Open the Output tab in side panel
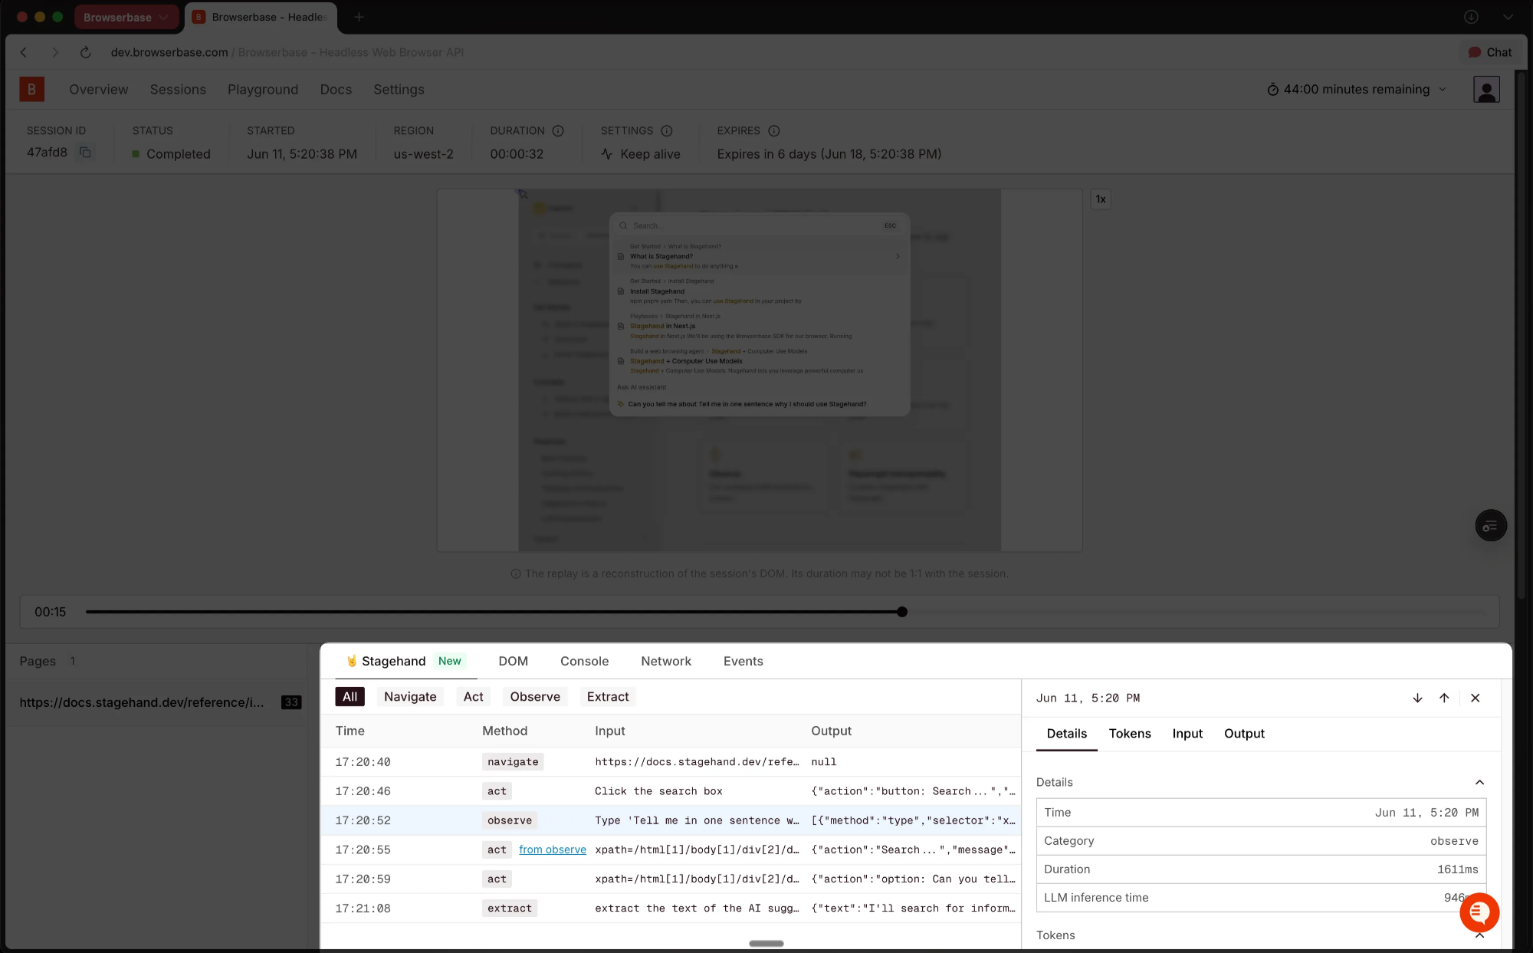Image resolution: width=1533 pixels, height=953 pixels. pyautogui.click(x=1244, y=734)
